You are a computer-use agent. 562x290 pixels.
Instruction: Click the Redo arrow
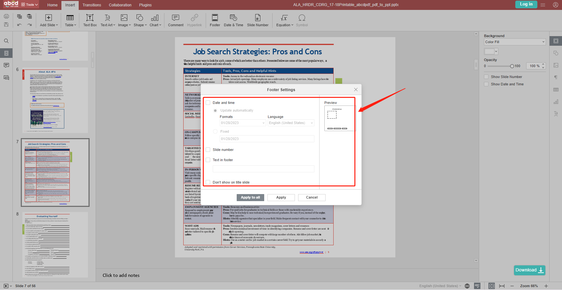29,25
